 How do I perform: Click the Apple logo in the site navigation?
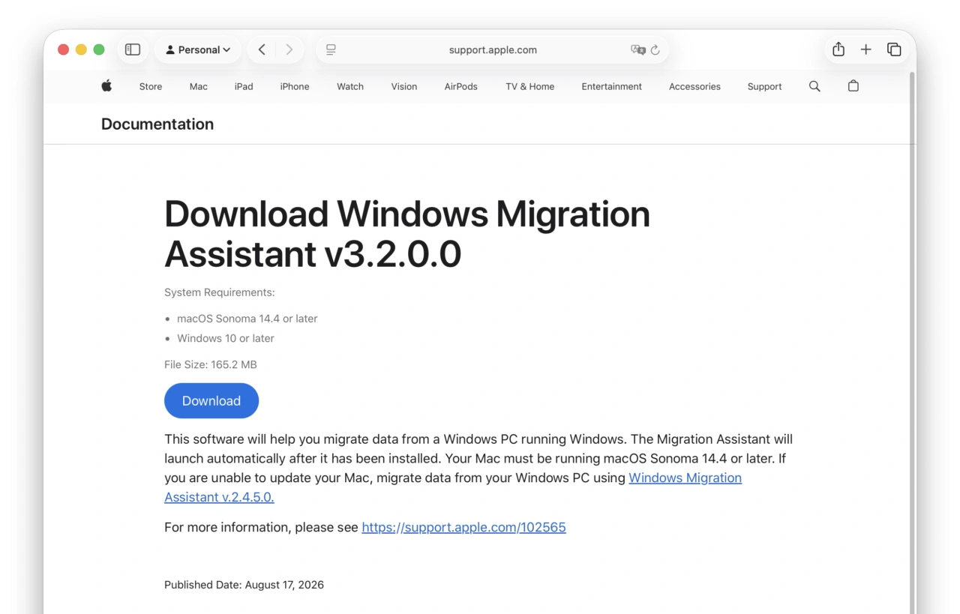(106, 85)
